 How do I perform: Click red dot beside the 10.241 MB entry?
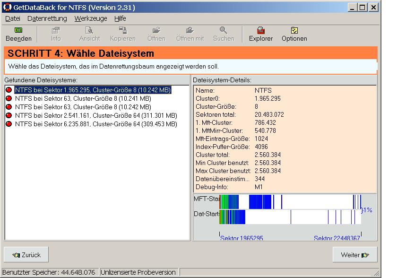[9, 98]
